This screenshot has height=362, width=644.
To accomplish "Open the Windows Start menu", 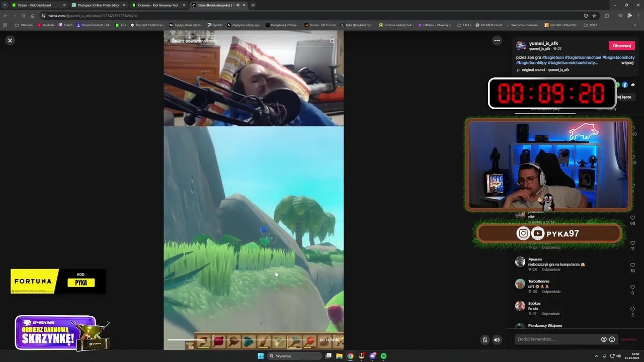I will 261,356.
